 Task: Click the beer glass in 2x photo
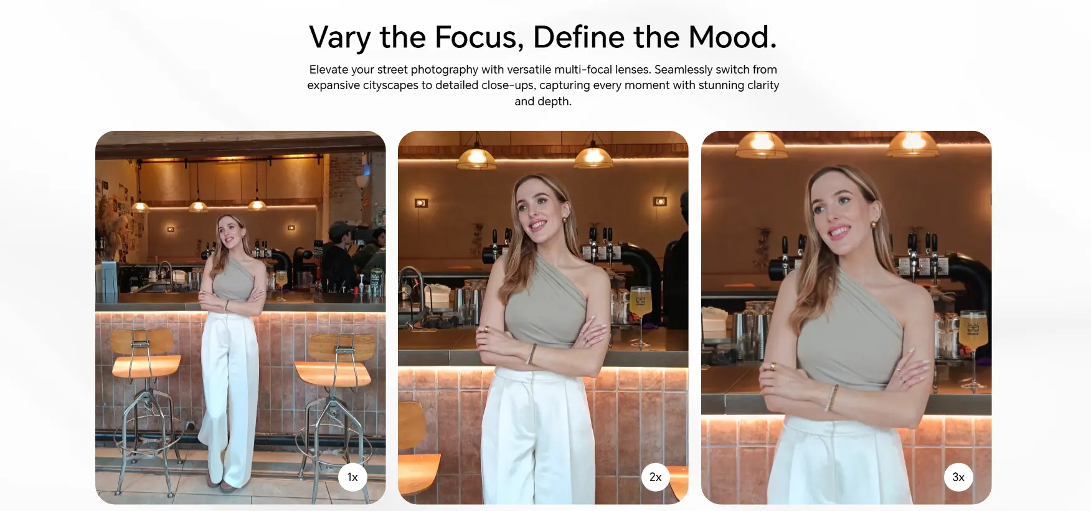coord(640,315)
